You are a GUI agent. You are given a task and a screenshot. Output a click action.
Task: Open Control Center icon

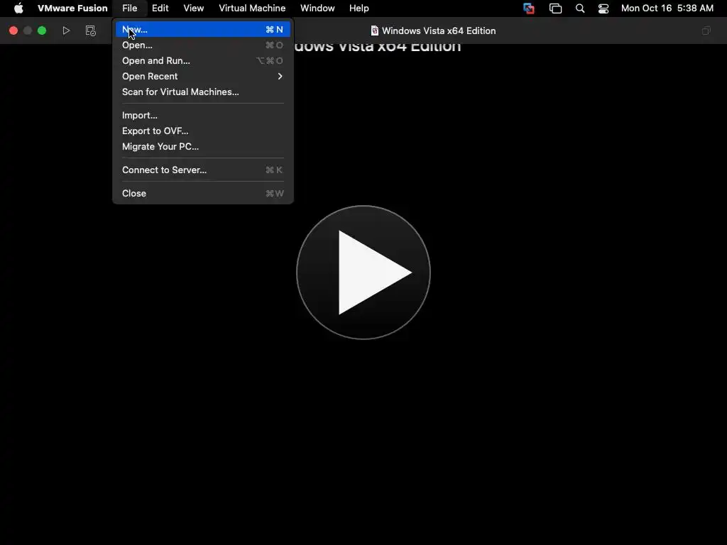(603, 9)
